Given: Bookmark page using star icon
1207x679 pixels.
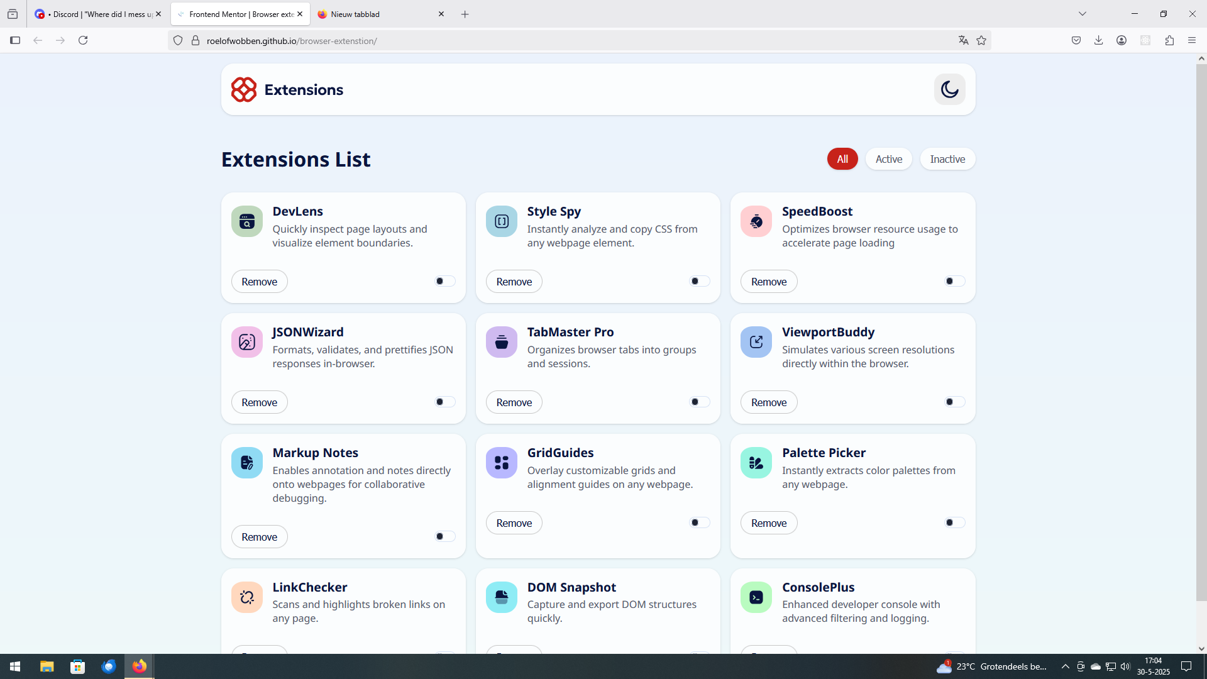Looking at the screenshot, I should [981, 41].
